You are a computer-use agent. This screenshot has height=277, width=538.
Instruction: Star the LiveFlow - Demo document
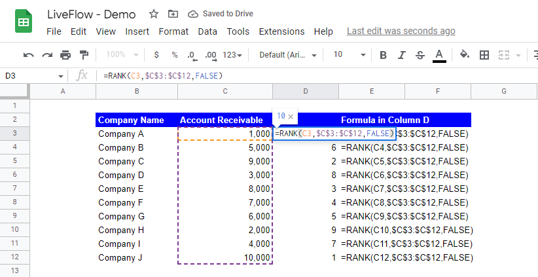point(153,14)
